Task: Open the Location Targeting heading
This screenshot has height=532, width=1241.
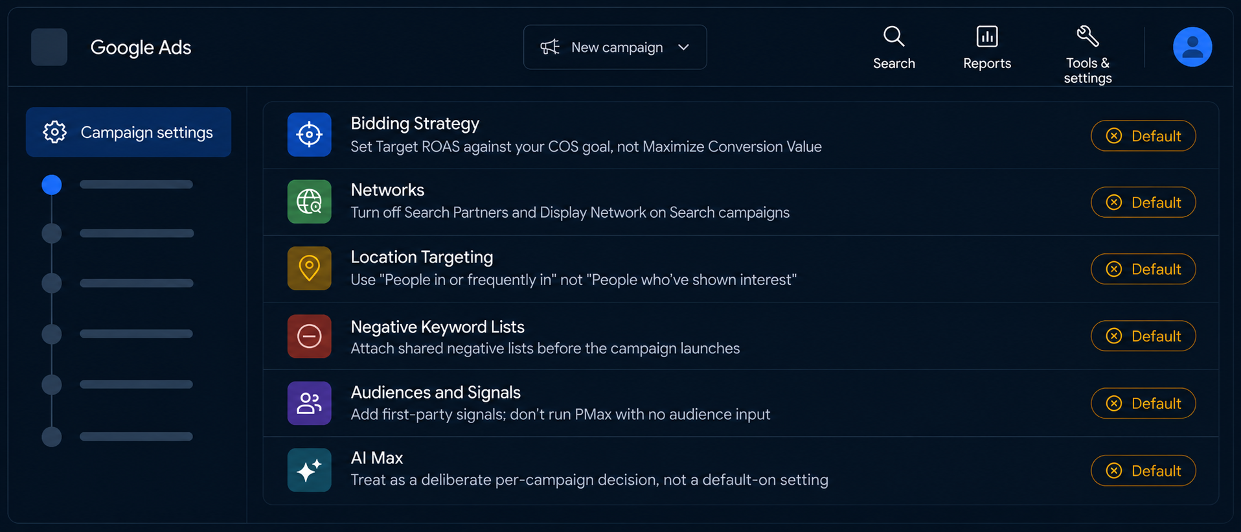Action: (422, 257)
